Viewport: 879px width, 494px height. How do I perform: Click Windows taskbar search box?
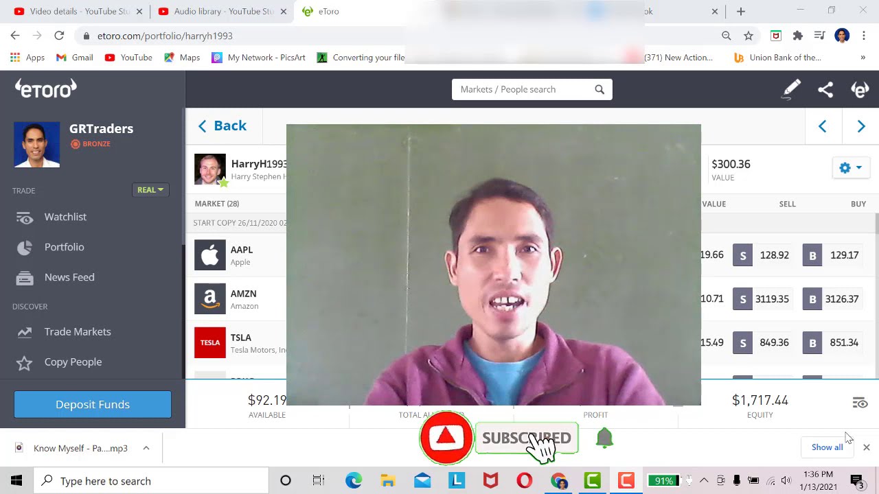tap(151, 481)
